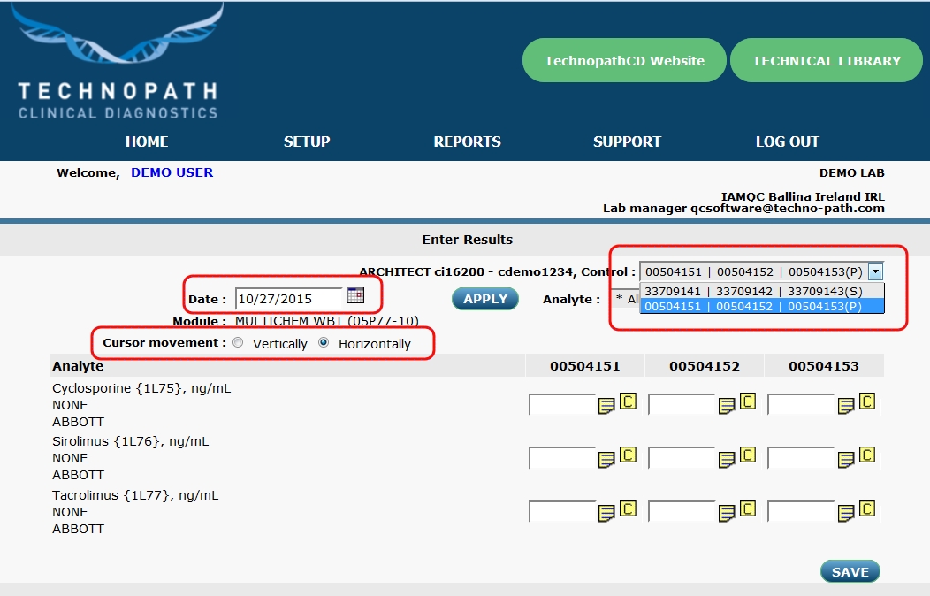Click C icon for Cyclosporine 00504152

747,401
